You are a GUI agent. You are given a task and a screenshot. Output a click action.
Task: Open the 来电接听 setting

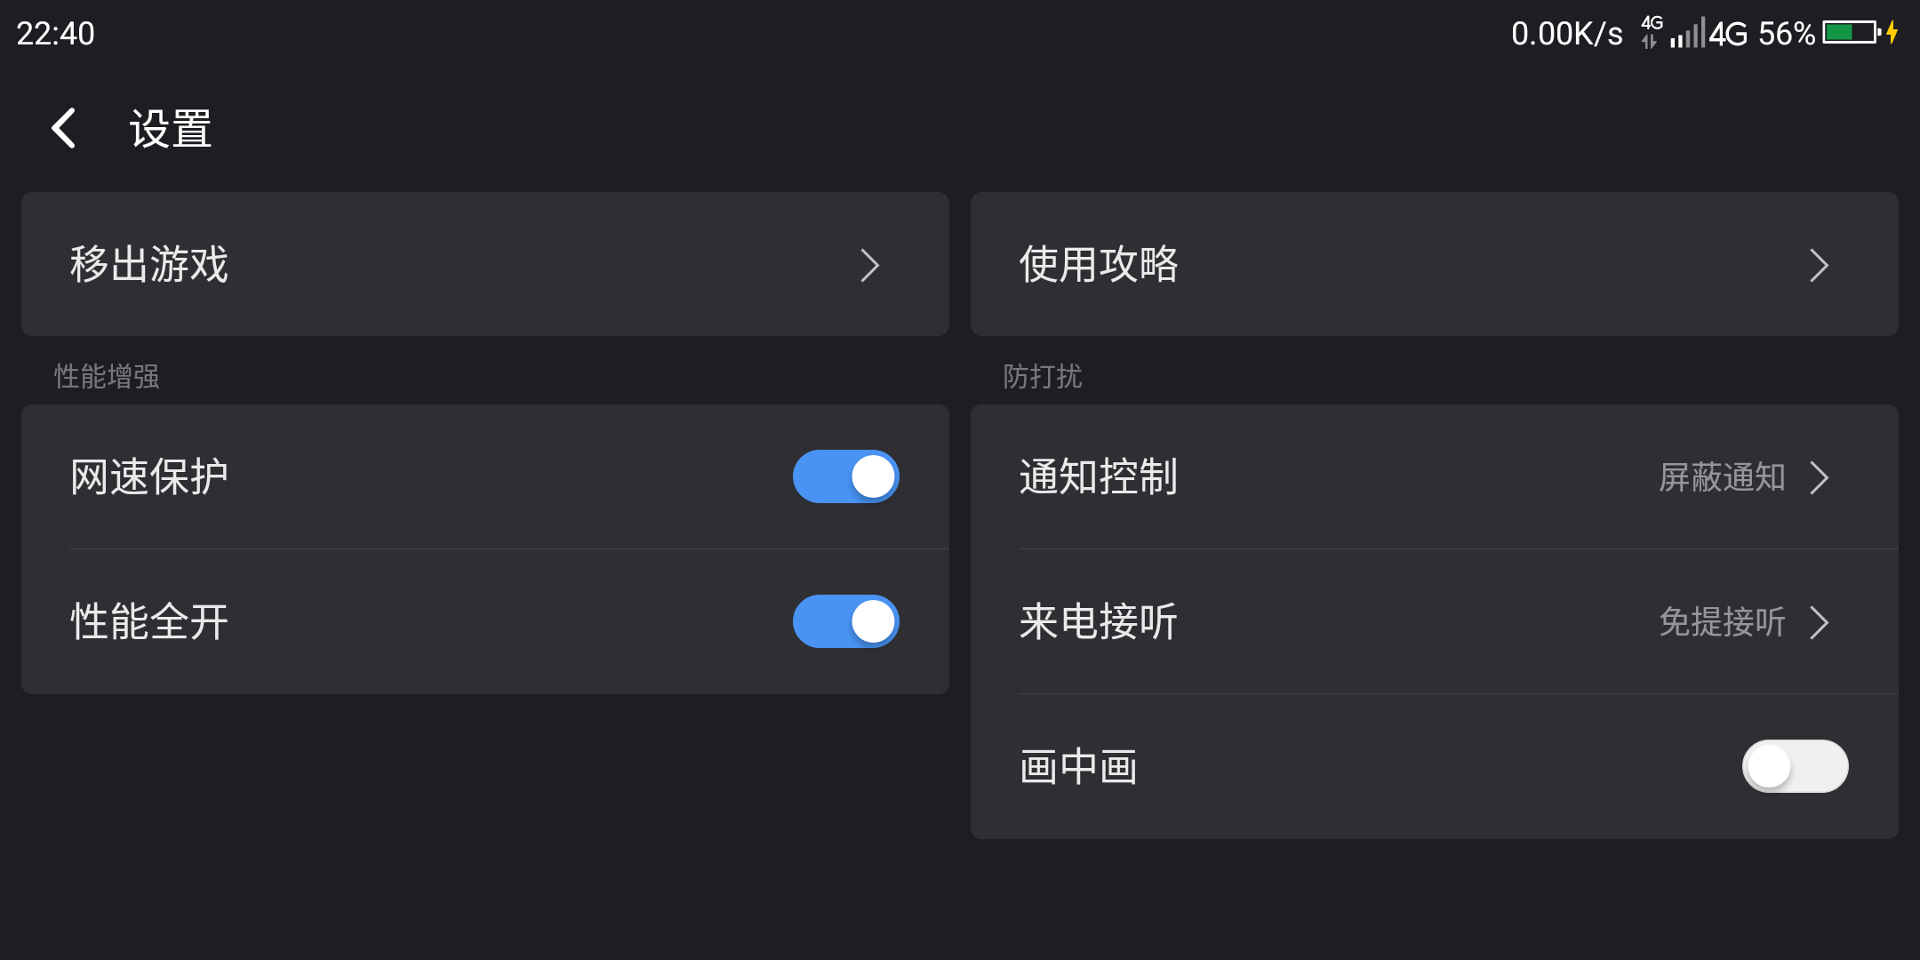click(x=1099, y=622)
